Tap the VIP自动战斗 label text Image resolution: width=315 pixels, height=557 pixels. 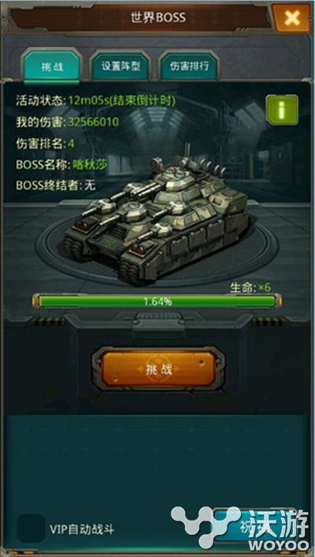[82, 530]
